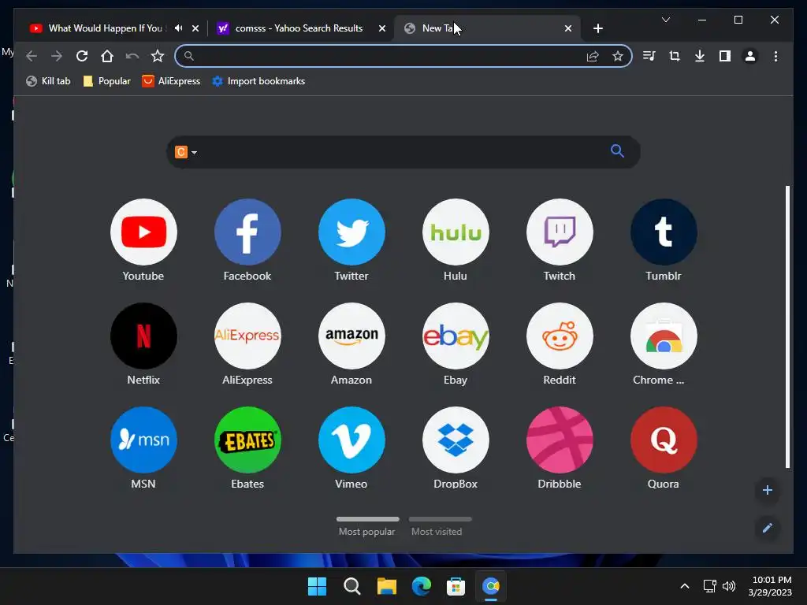
Task: Click Import bookmarks
Action: point(258,81)
